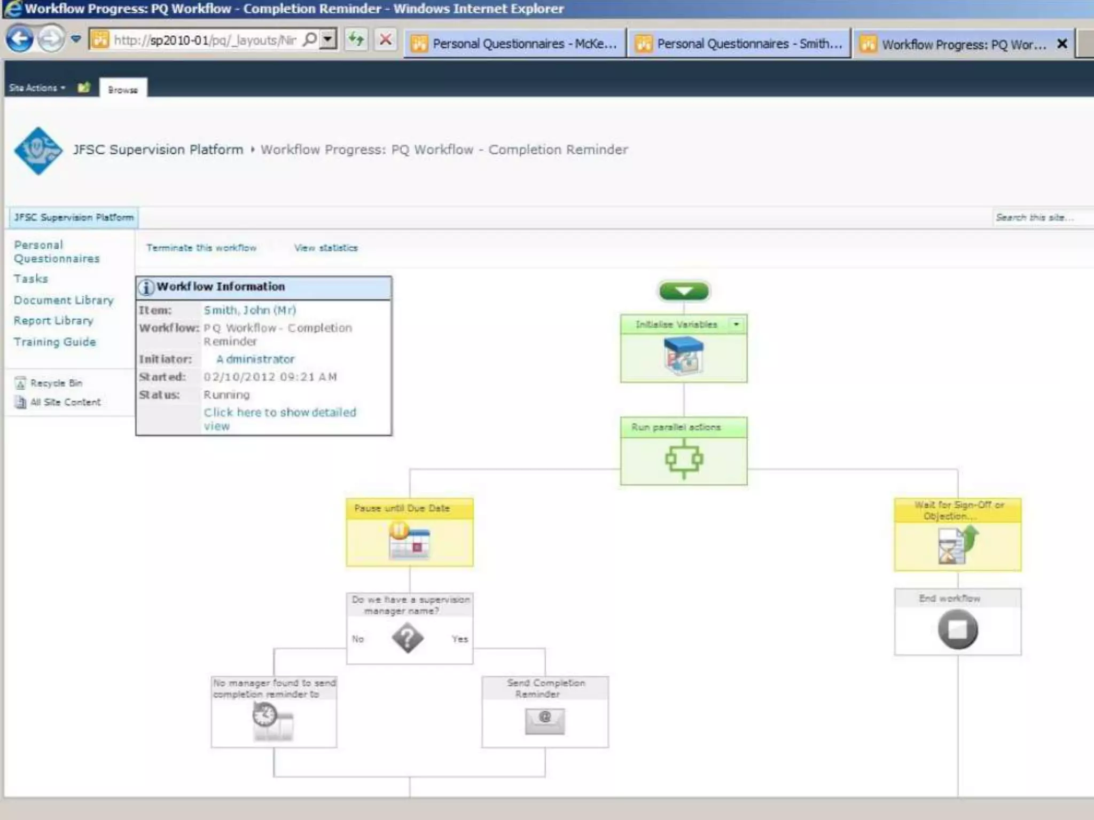Viewport: 1094px width, 820px height.
Task: Click the End workflow stop icon
Action: (x=957, y=629)
